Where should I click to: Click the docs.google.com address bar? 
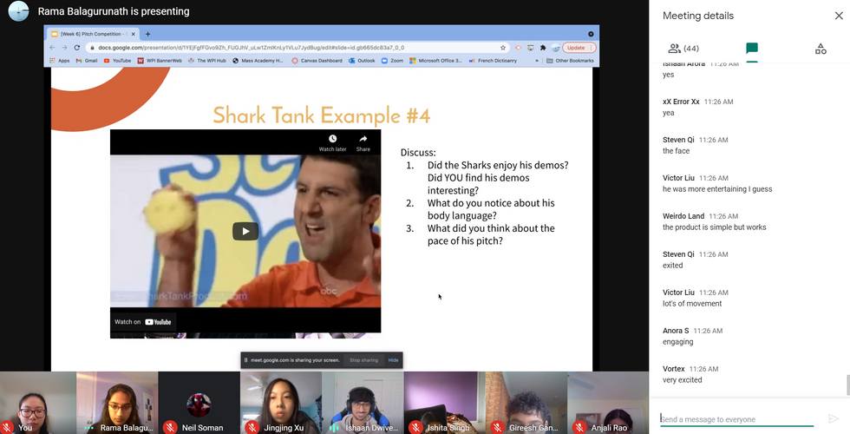[x=297, y=48]
